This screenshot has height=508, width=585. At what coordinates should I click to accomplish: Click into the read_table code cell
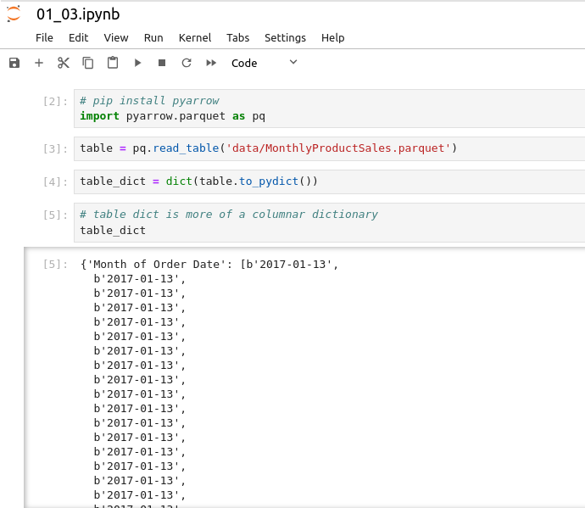pyautogui.click(x=329, y=148)
